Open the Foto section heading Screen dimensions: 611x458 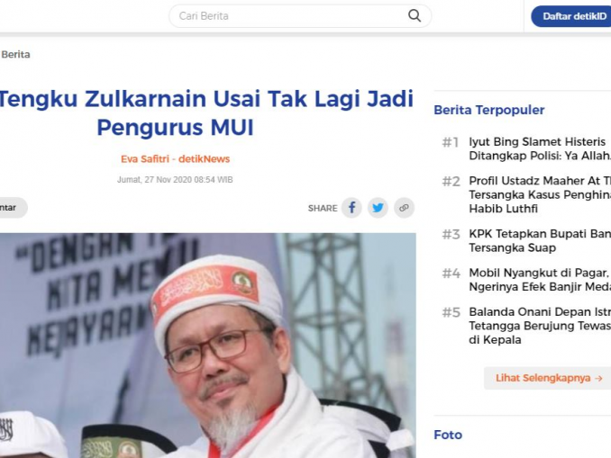click(x=448, y=435)
